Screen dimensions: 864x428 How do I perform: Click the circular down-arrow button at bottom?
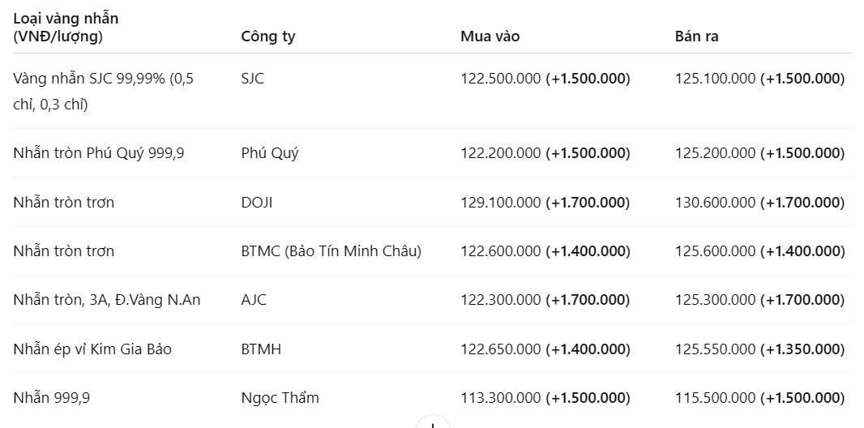coord(433,422)
